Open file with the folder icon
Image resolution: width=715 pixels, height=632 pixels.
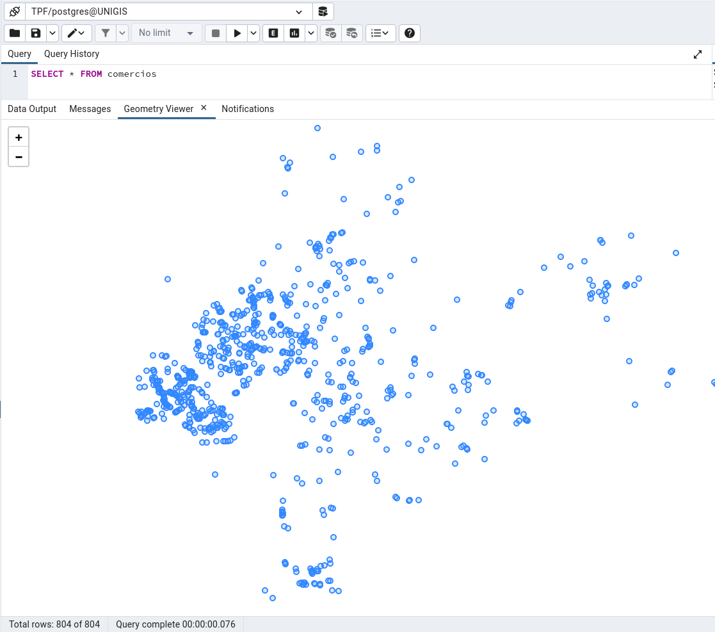pyautogui.click(x=15, y=33)
